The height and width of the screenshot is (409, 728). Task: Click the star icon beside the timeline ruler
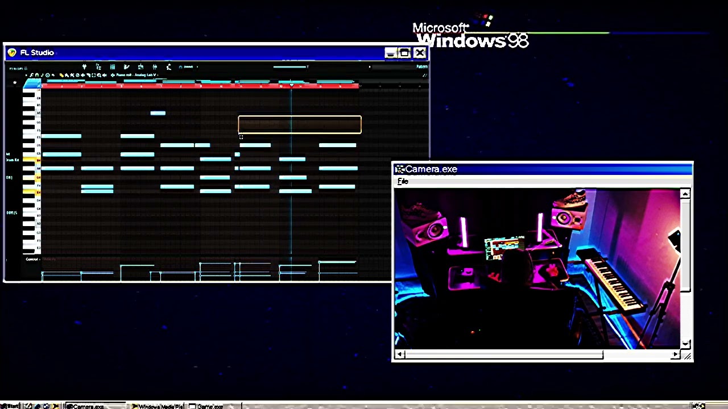click(15, 82)
